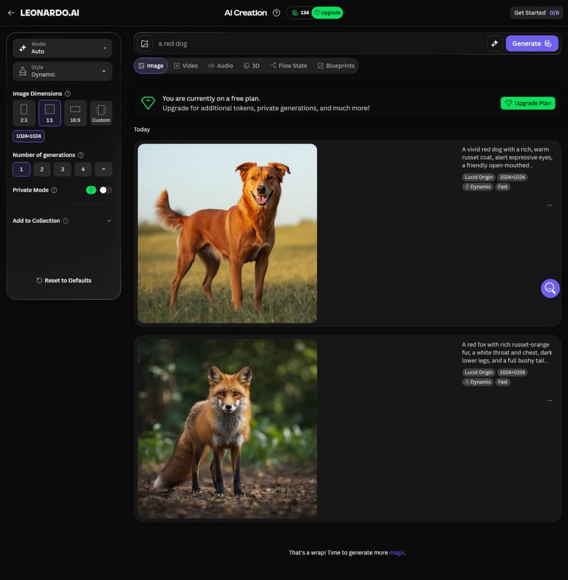
Task: Add an image reference to the prompt
Action: (145, 44)
